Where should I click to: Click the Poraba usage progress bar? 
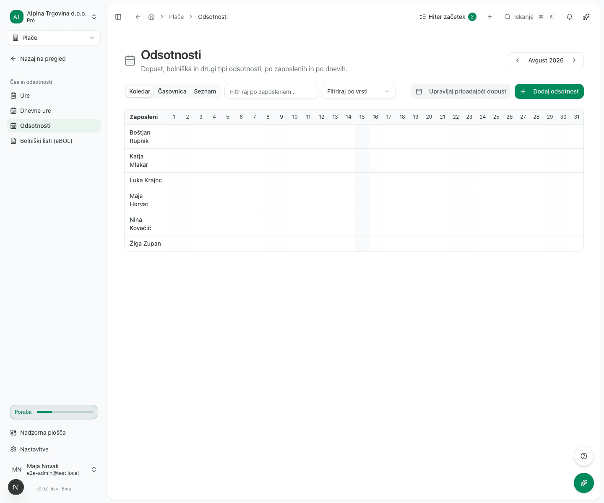[54, 412]
